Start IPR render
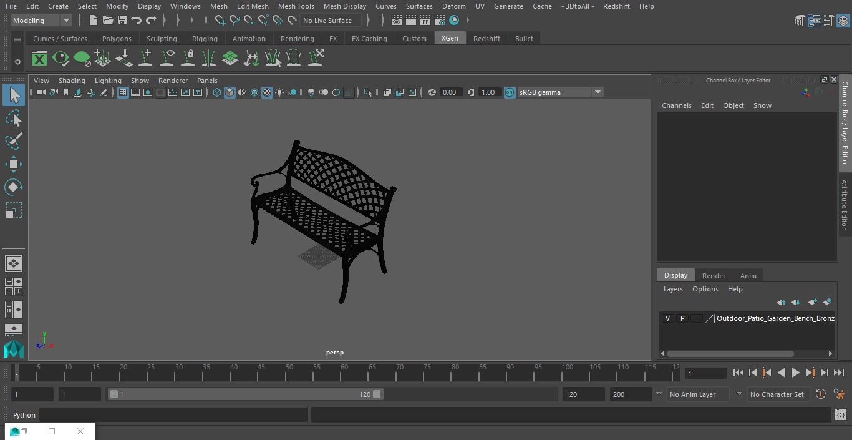Screen dimensions: 852x440 pyautogui.click(x=425, y=21)
